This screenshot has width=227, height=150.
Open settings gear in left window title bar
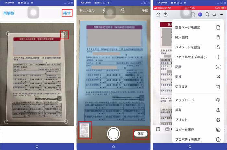click(x=32, y=3)
